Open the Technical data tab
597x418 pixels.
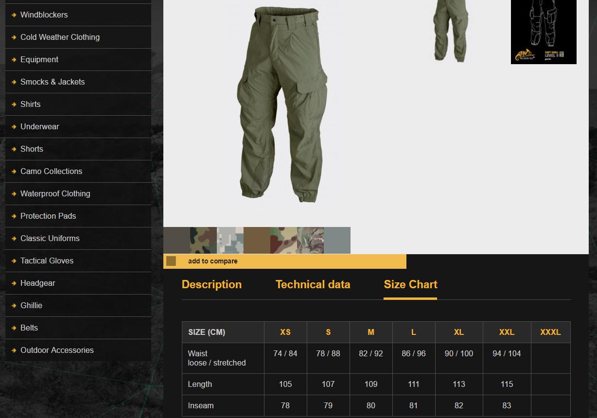(313, 285)
